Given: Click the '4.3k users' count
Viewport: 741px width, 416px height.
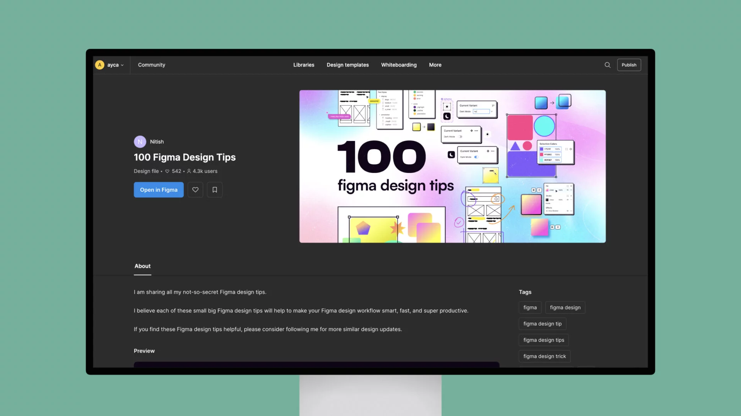Looking at the screenshot, I should 202,171.
